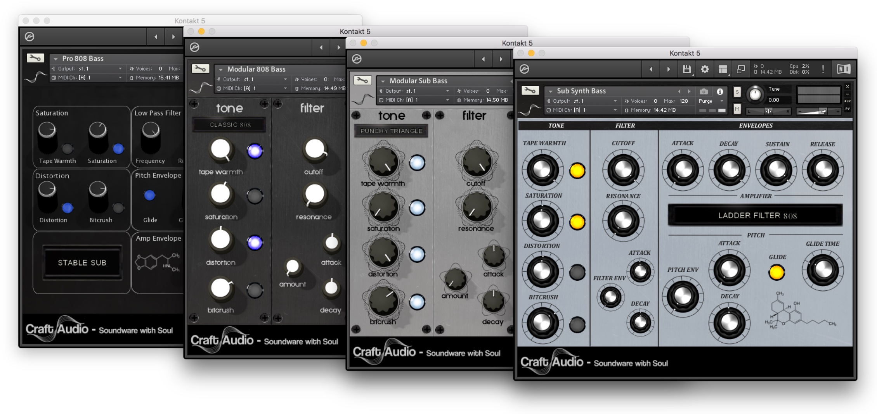
Task: Click Kontakt logo in Pro 808 Bass window
Action: point(29,36)
